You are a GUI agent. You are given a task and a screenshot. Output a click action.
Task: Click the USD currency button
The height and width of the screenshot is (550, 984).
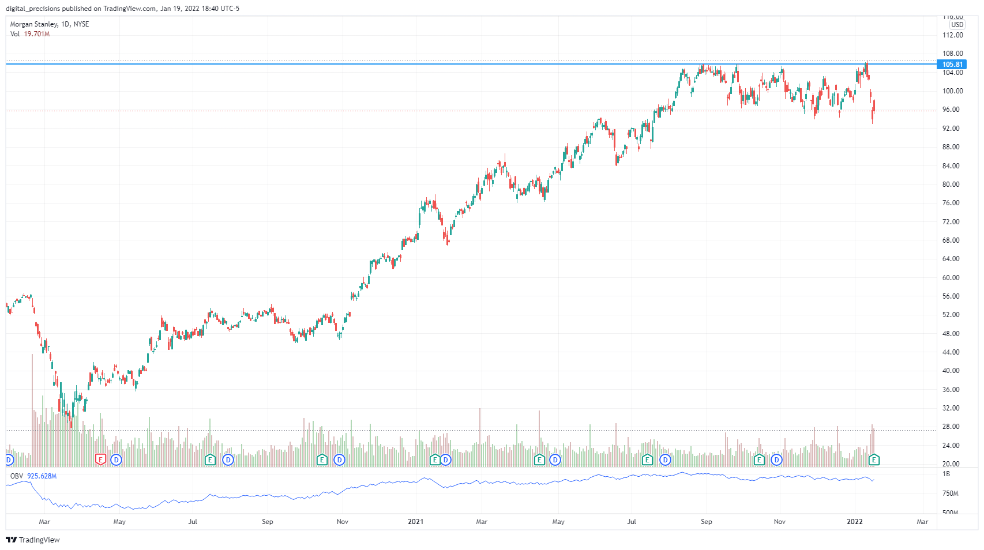pos(957,25)
